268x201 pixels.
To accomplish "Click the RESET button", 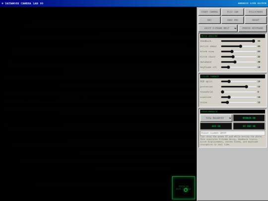I will point(256,20).
